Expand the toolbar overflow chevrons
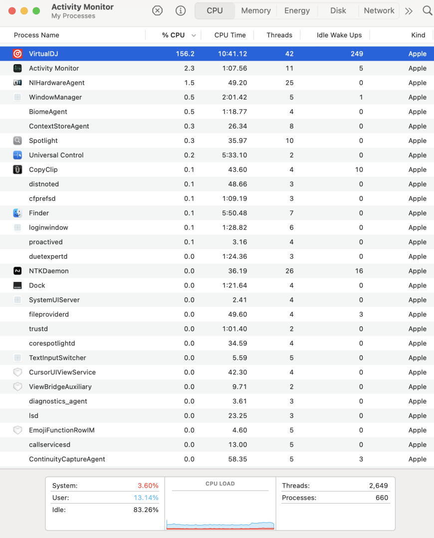434x538 pixels. tap(409, 10)
